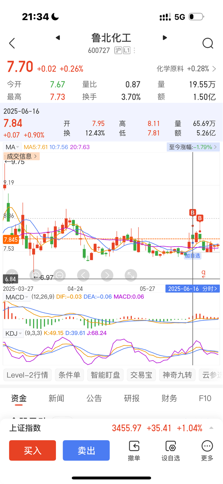Open 至今涨幅 -1.79% details
223x484 pixels.
tap(193, 147)
